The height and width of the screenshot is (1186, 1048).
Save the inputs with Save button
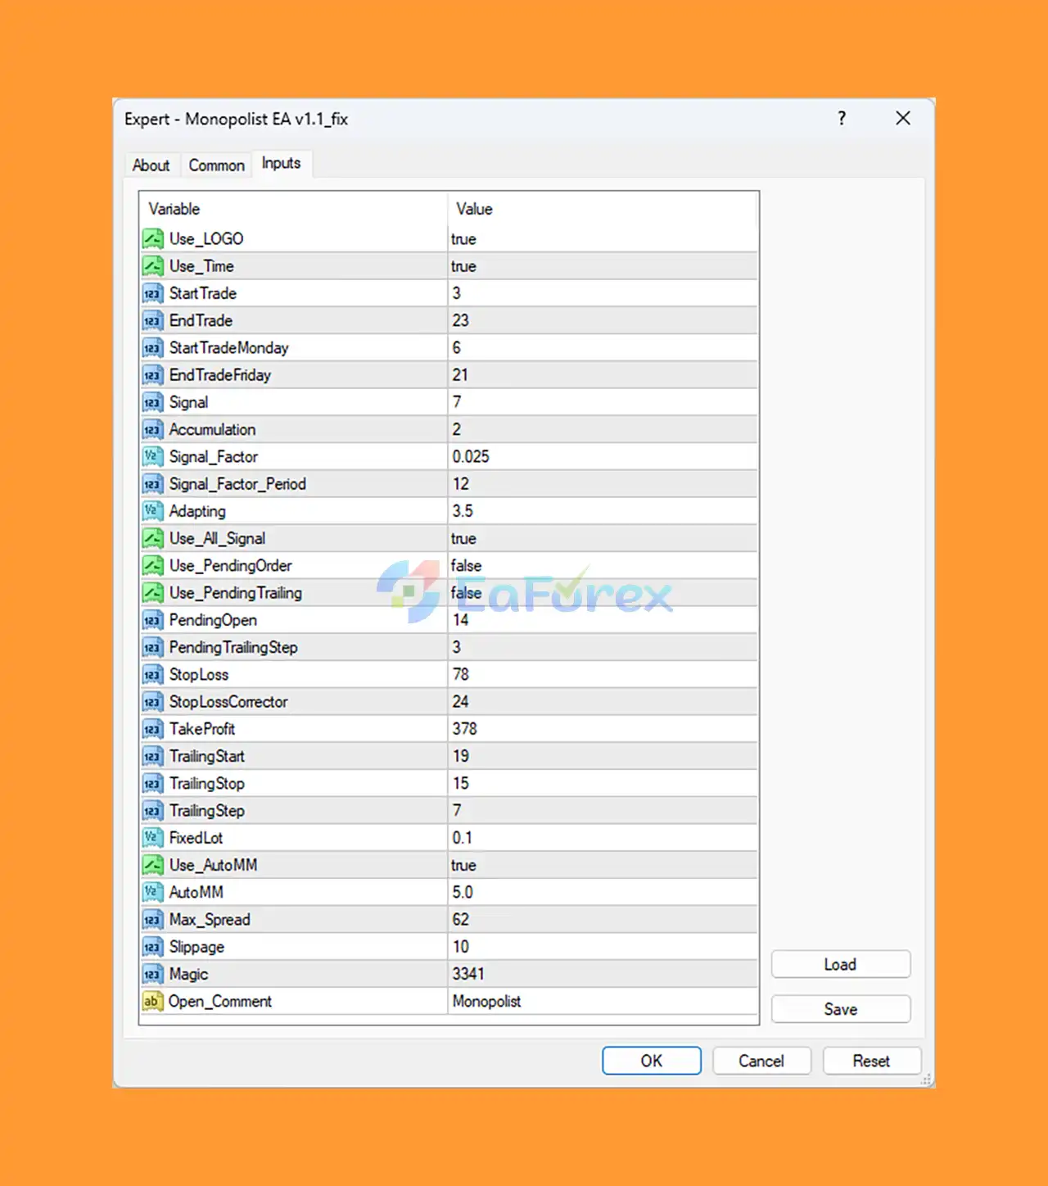click(841, 1009)
